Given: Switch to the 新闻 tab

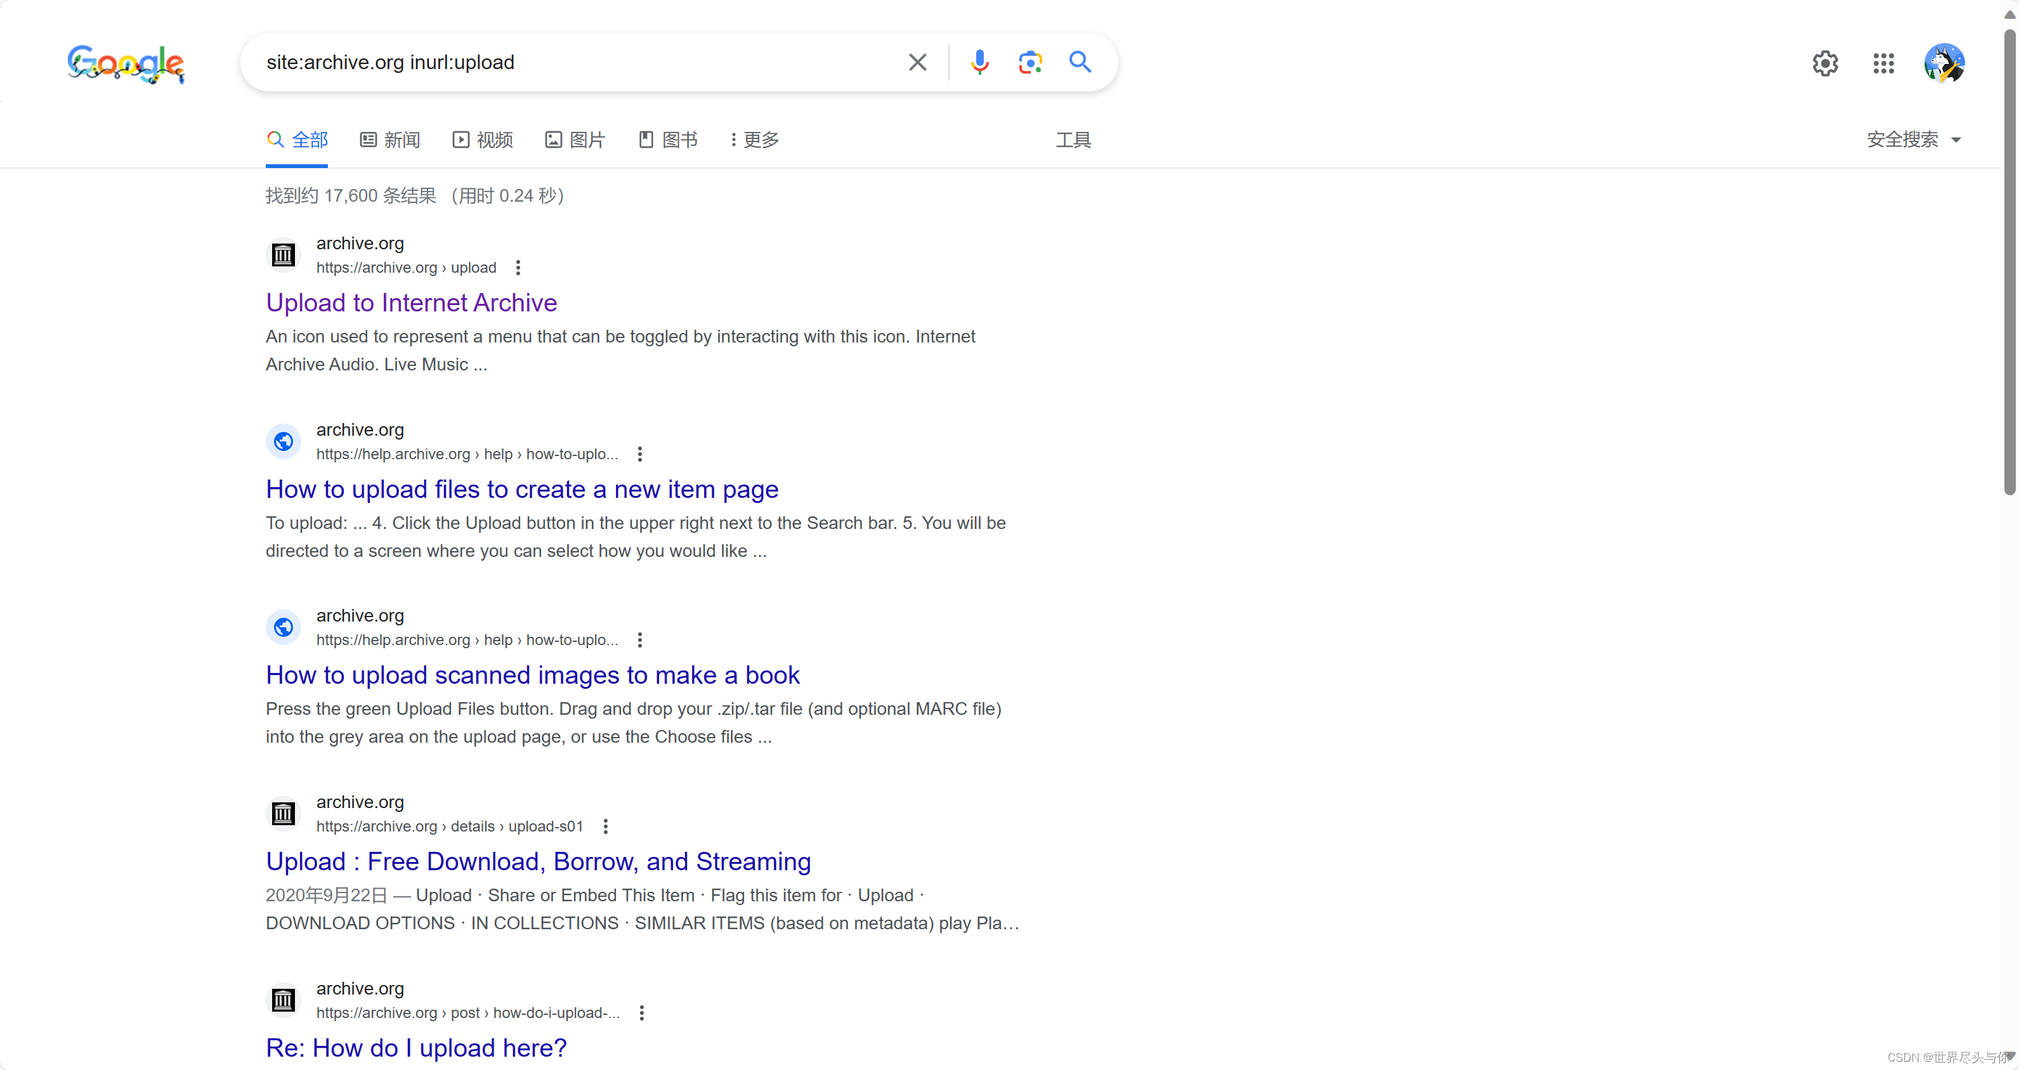Looking at the screenshot, I should click(x=389, y=139).
